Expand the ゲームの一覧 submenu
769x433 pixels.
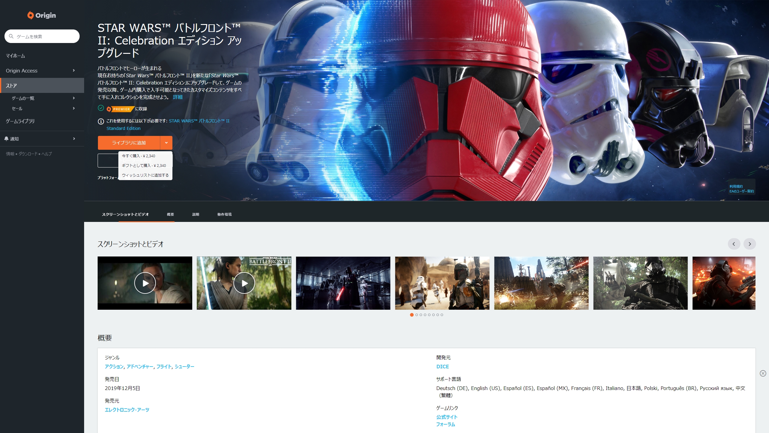pyautogui.click(x=74, y=98)
